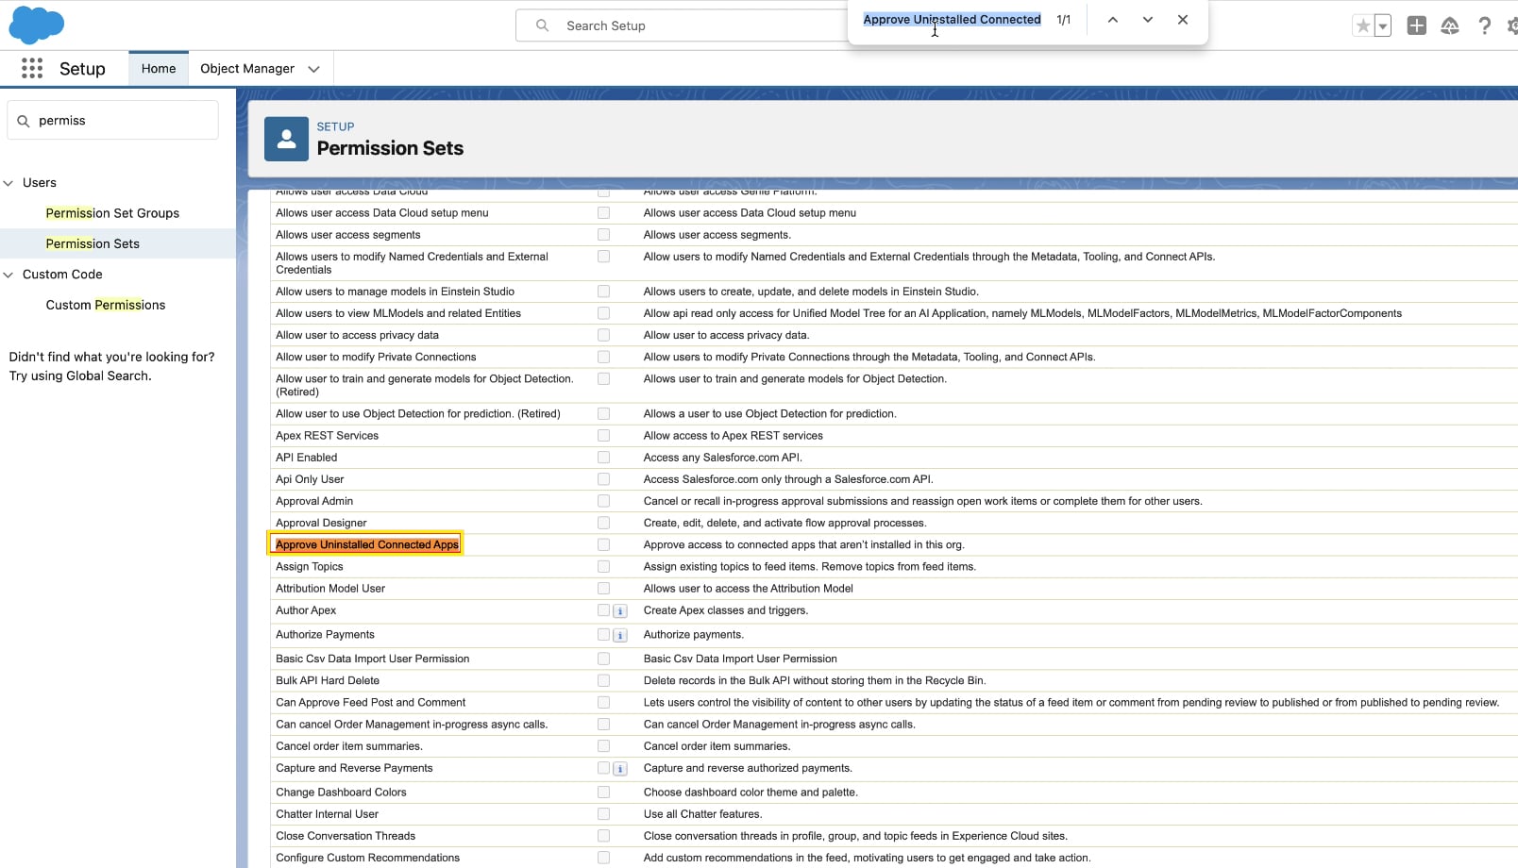Open the App Launcher grid icon
The image size is (1518, 868).
32,68
